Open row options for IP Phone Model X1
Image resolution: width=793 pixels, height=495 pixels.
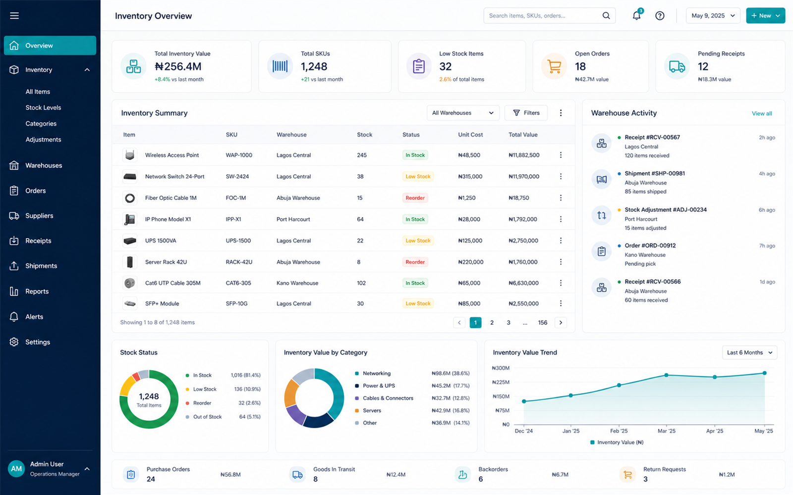561,219
